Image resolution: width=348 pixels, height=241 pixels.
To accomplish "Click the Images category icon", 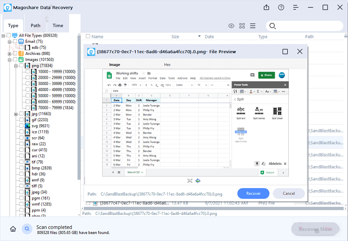I will 21,60.
